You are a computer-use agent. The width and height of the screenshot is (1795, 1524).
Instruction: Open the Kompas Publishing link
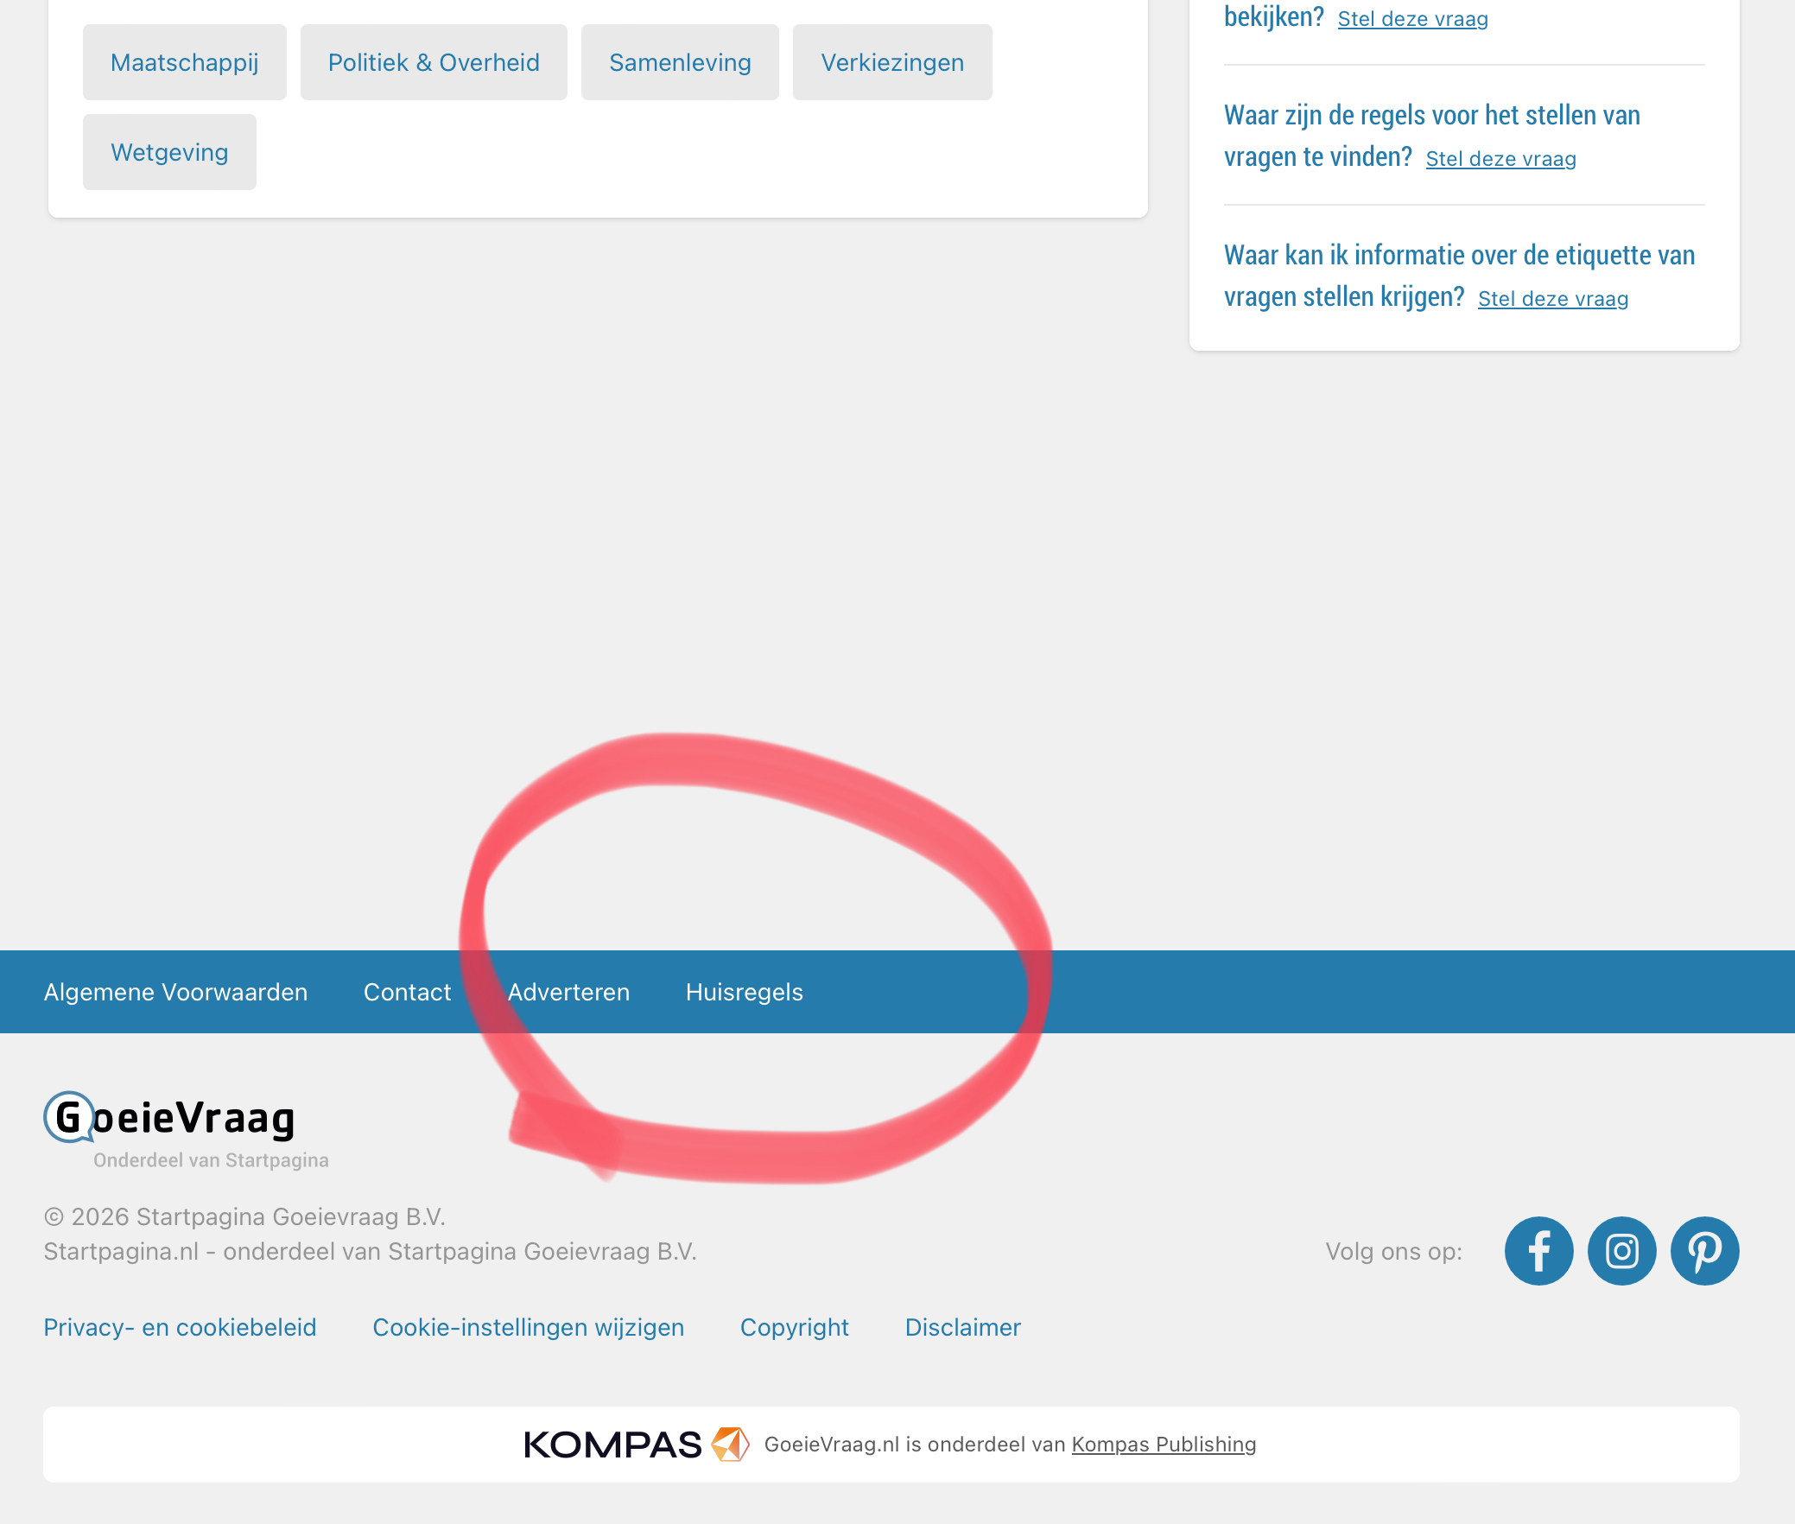coord(1164,1443)
